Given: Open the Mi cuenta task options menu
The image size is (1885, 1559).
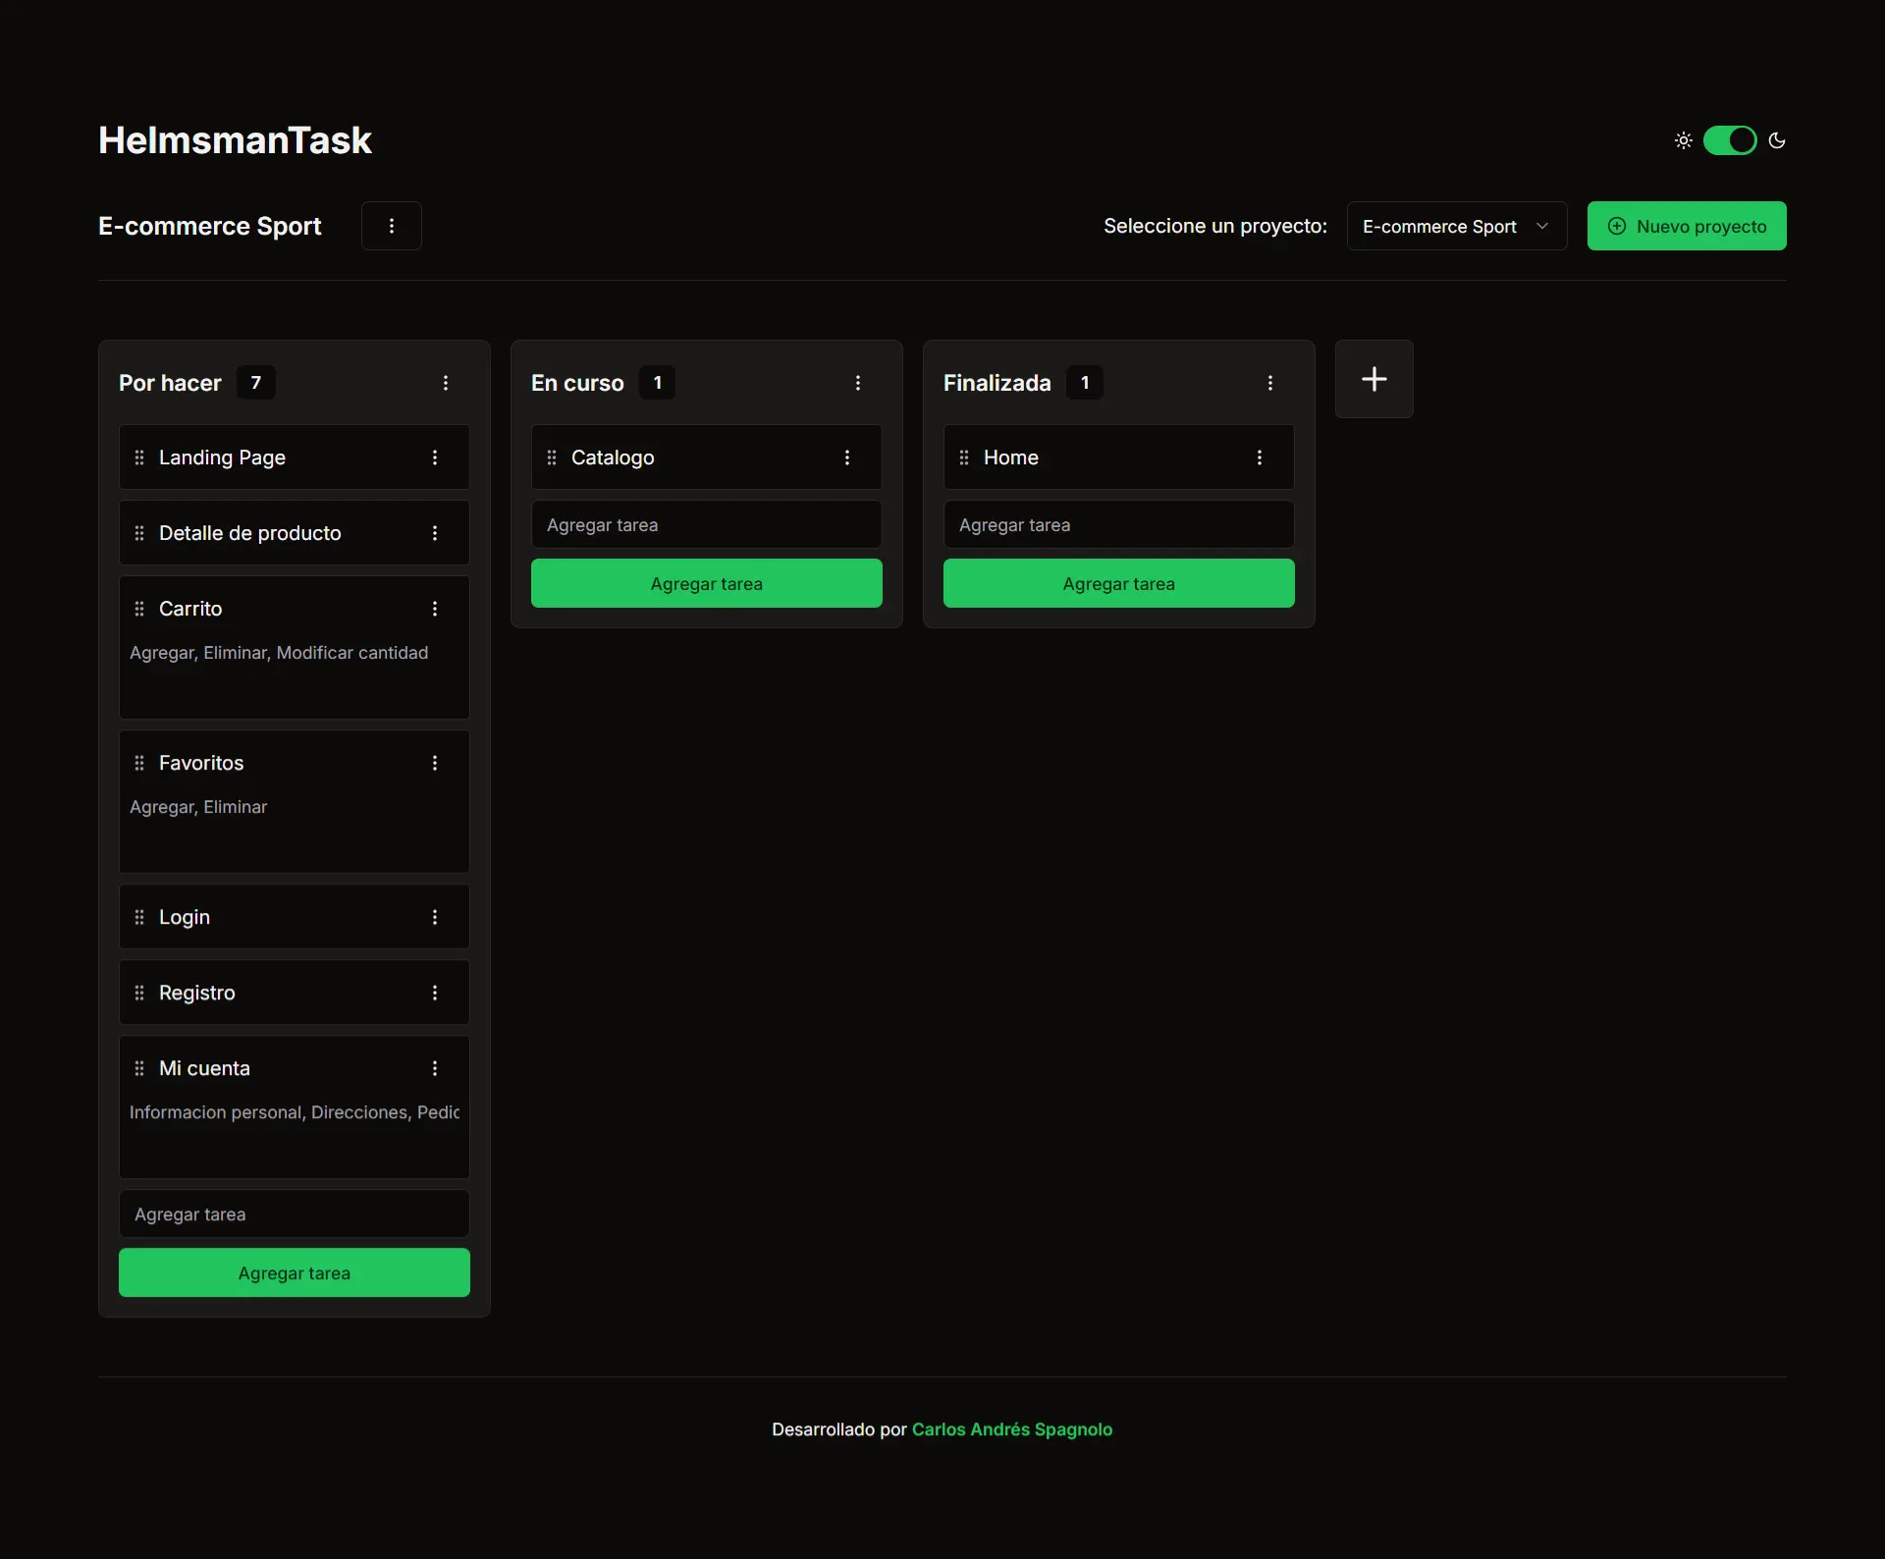Looking at the screenshot, I should (435, 1068).
